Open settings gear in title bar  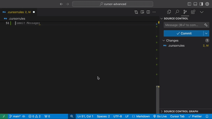[207, 4]
